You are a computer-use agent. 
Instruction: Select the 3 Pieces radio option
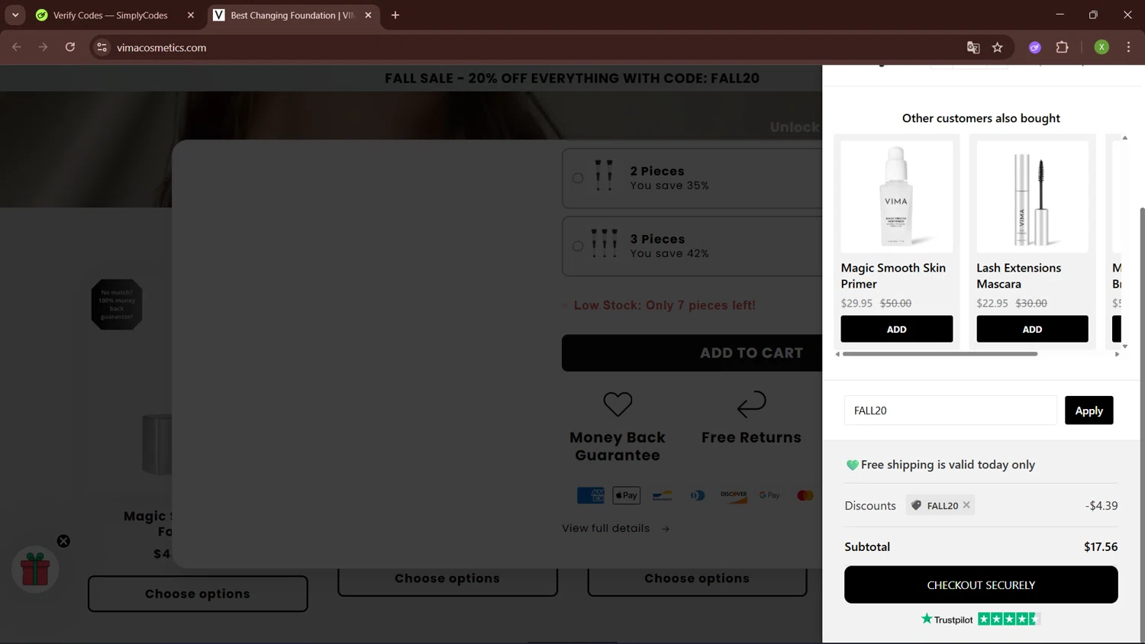coord(578,246)
